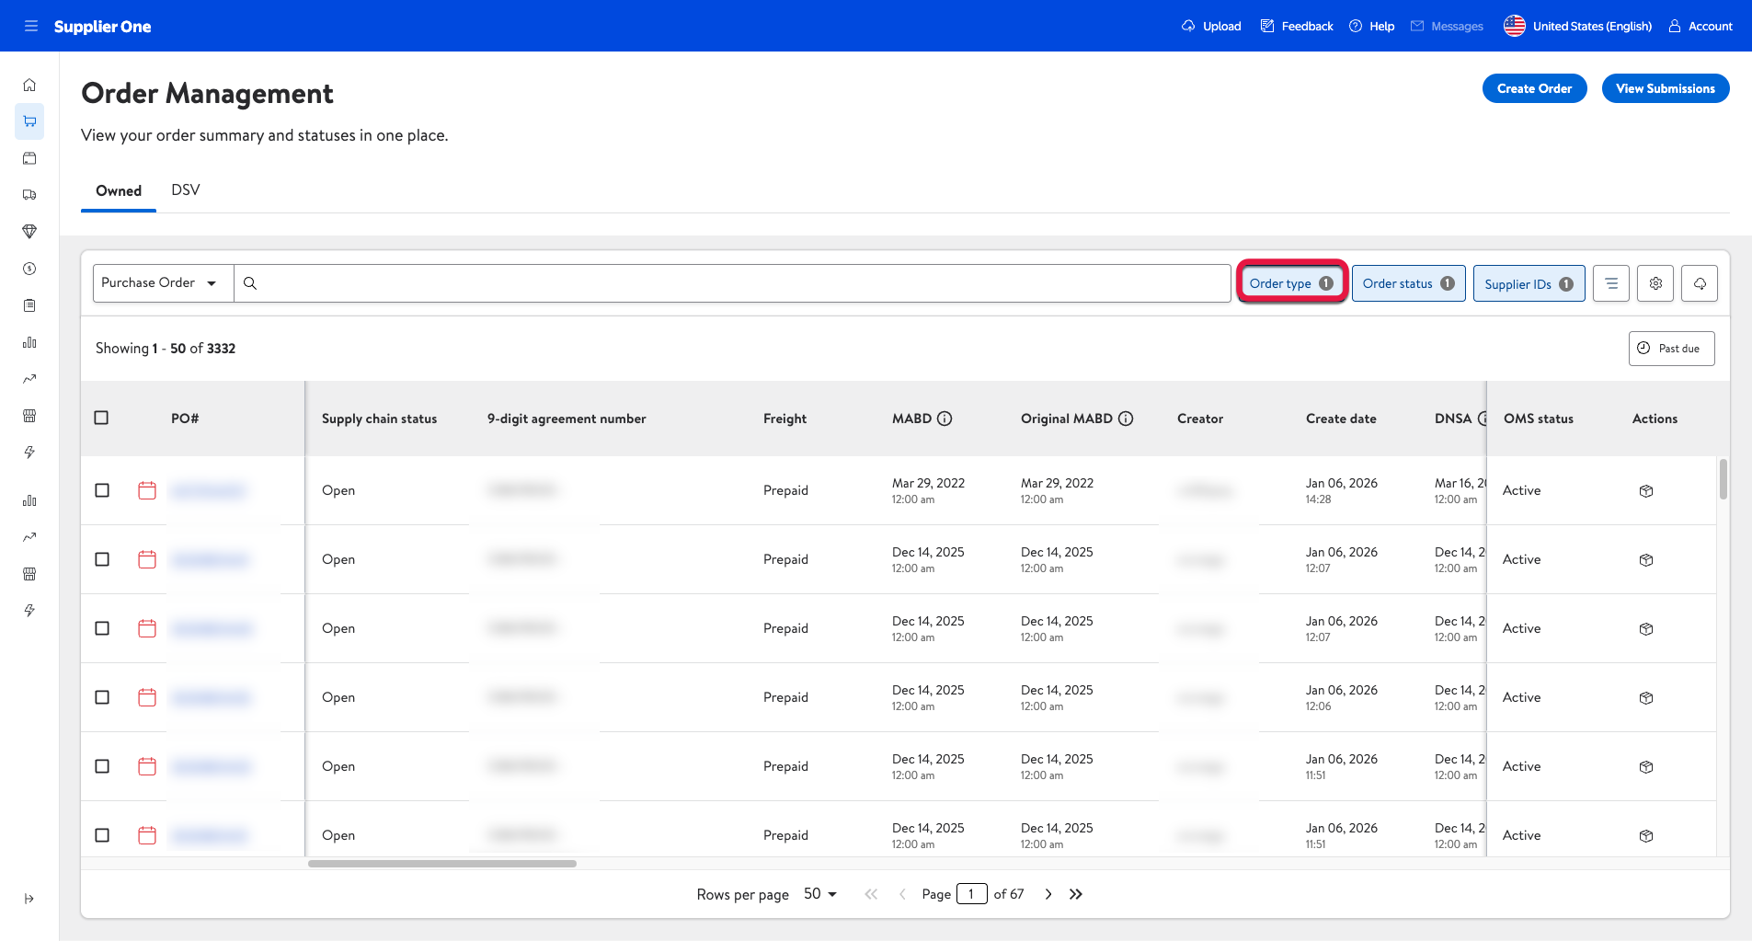The width and height of the screenshot is (1752, 941).
Task: Expand the Order type filter
Action: click(x=1291, y=283)
